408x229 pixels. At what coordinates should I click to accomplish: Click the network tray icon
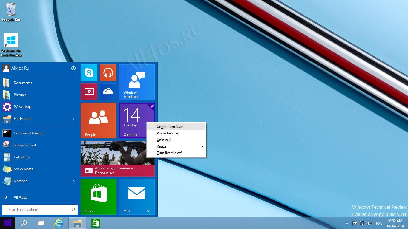(x=362, y=223)
